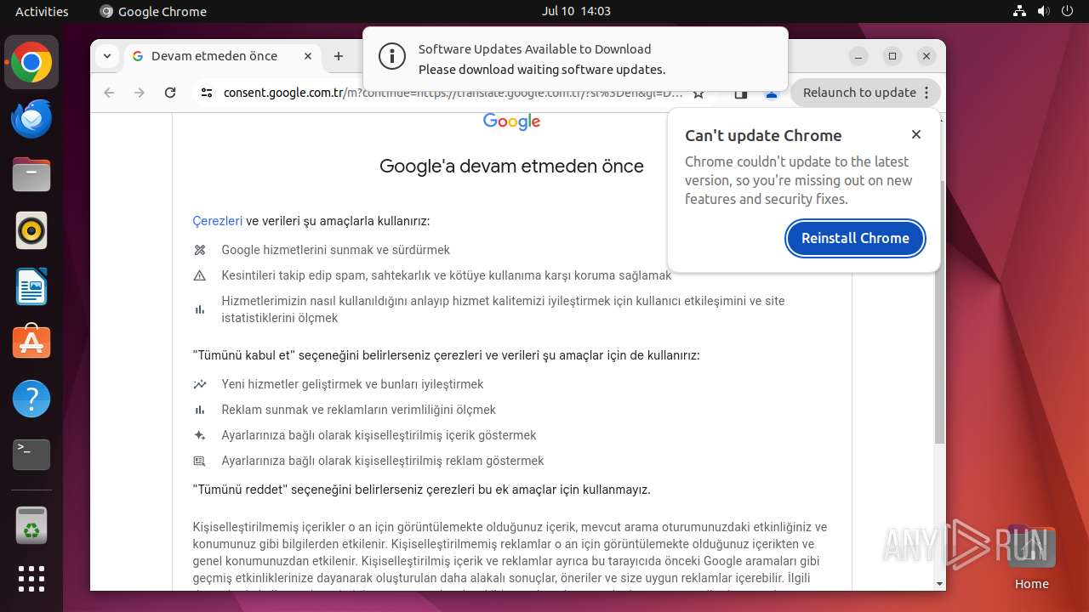Click the Google logo

tap(511, 122)
